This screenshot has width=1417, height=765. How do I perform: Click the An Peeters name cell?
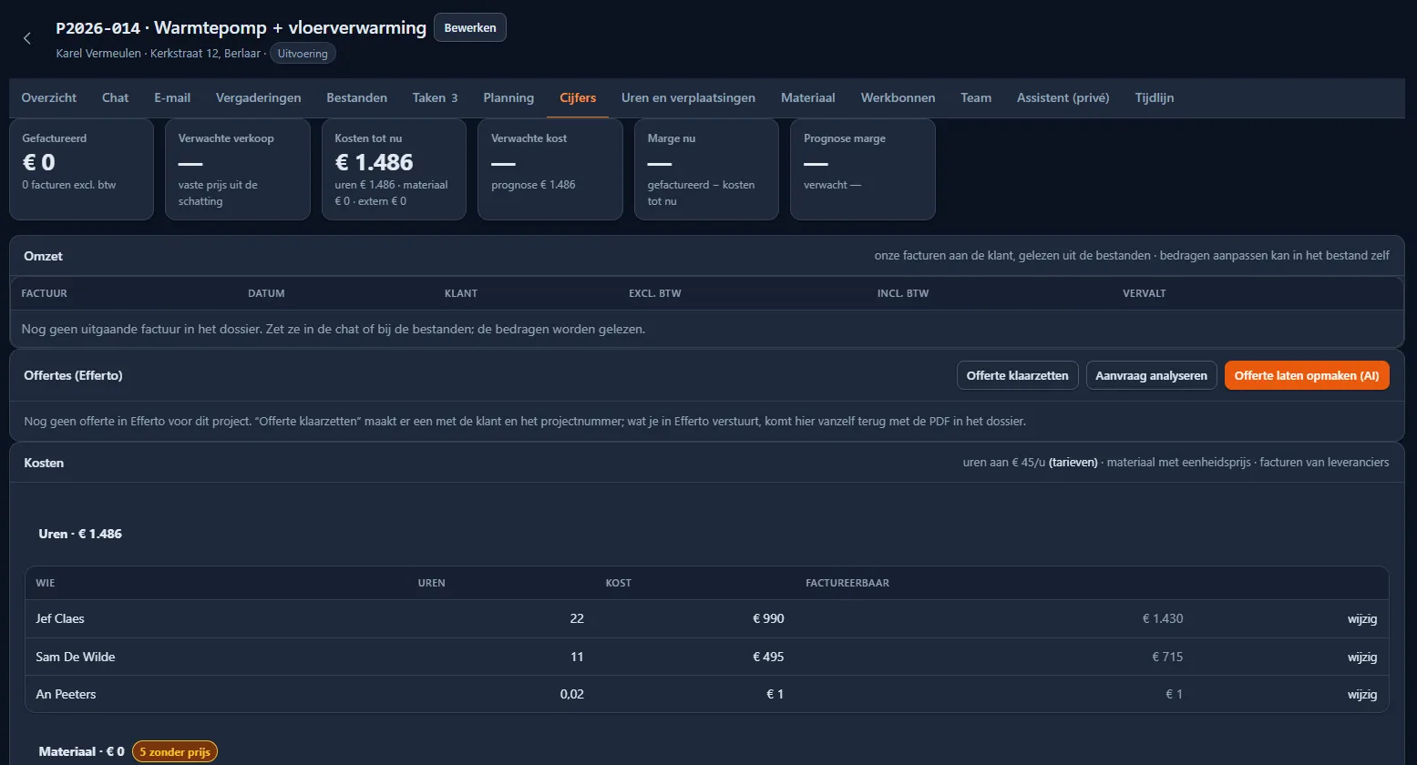tap(66, 694)
